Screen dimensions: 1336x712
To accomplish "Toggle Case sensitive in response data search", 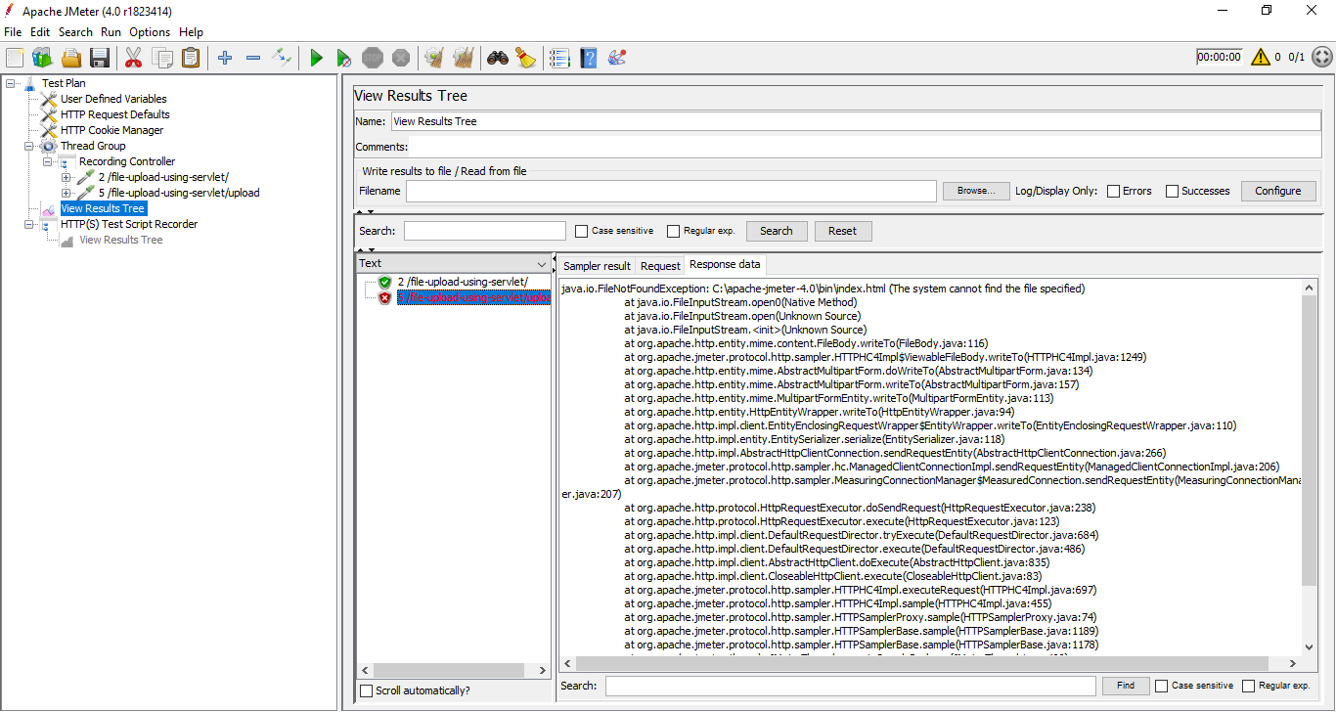I will pos(1162,686).
